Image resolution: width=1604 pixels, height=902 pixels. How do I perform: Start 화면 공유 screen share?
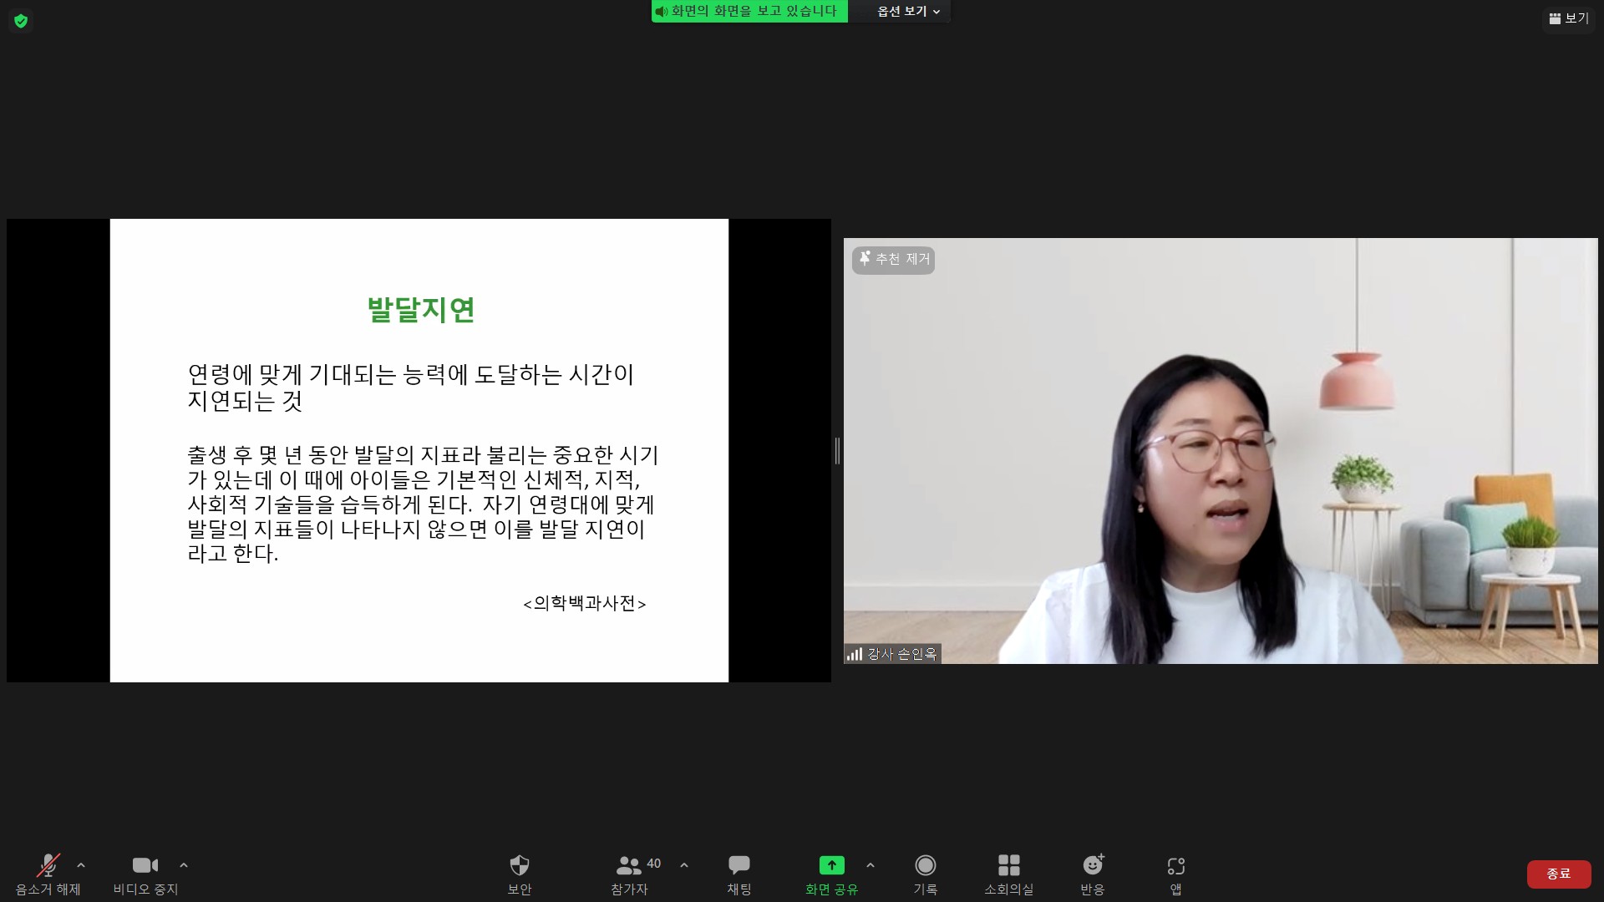click(x=831, y=874)
